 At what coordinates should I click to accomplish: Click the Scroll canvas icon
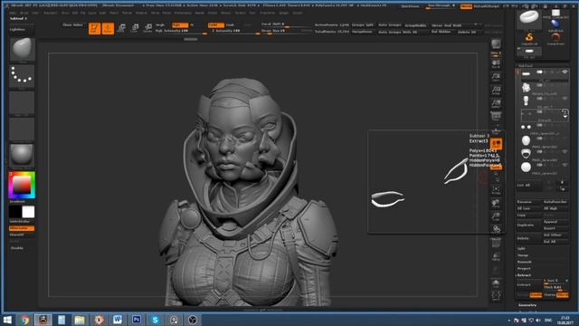pos(496,63)
